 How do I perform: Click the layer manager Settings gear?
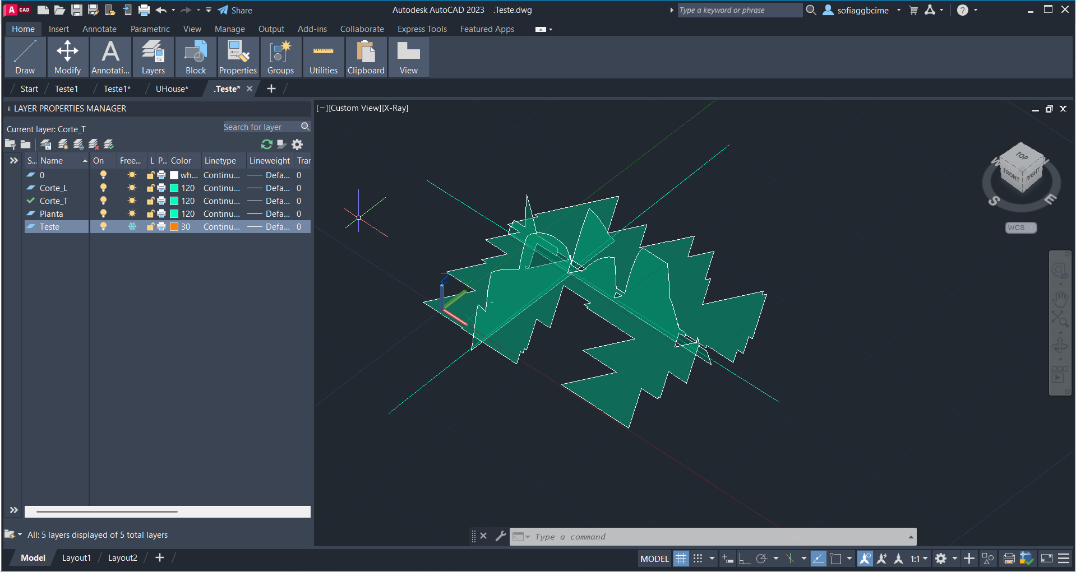tap(297, 145)
